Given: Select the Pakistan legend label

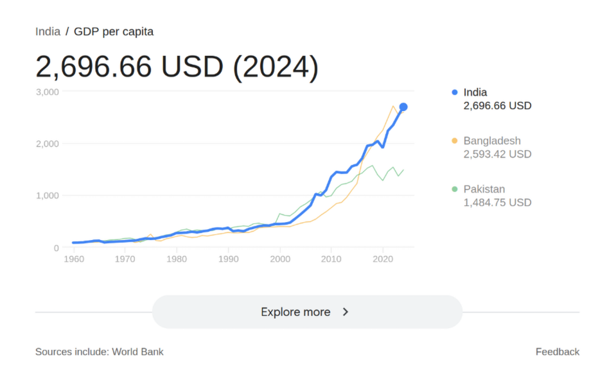Looking at the screenshot, I should point(484,189).
